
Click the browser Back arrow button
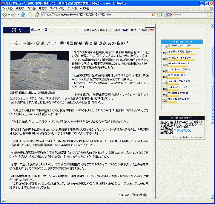[4, 15]
